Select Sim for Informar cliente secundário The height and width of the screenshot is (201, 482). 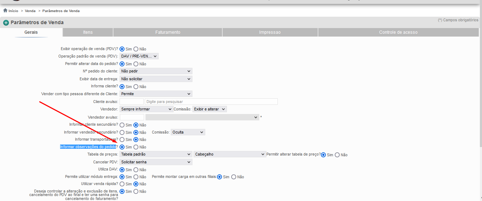click(x=122, y=125)
